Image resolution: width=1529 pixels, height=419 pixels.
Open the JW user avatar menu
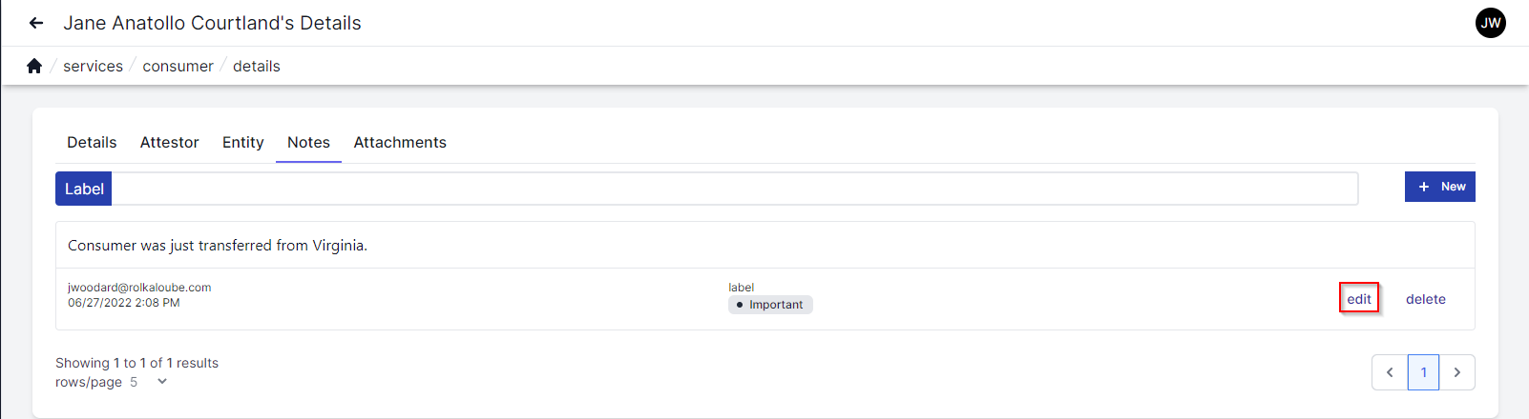(1490, 23)
